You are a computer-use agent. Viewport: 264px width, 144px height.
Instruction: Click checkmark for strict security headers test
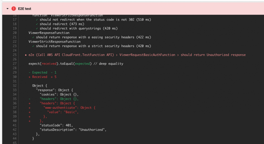point(33,46)
